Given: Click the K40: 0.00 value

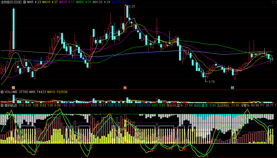Looking at the screenshot, I should pyautogui.click(x=144, y=105).
